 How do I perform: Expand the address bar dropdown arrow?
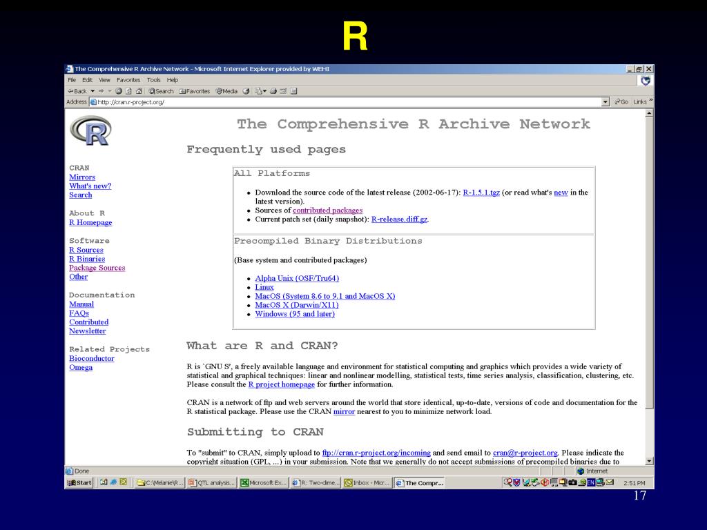coord(606,102)
